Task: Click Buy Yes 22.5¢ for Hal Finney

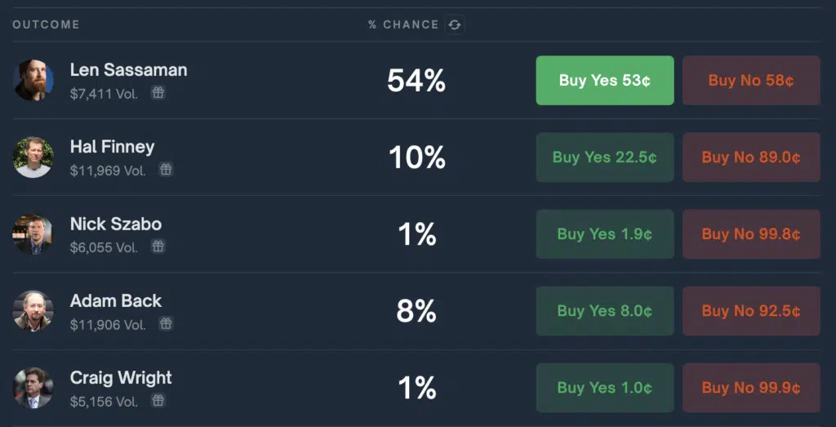Action: [605, 158]
